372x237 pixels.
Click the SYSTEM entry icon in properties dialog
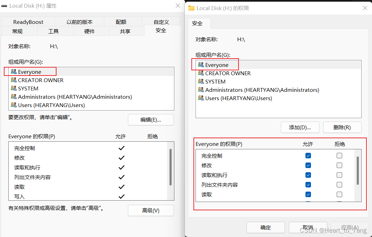[14, 88]
